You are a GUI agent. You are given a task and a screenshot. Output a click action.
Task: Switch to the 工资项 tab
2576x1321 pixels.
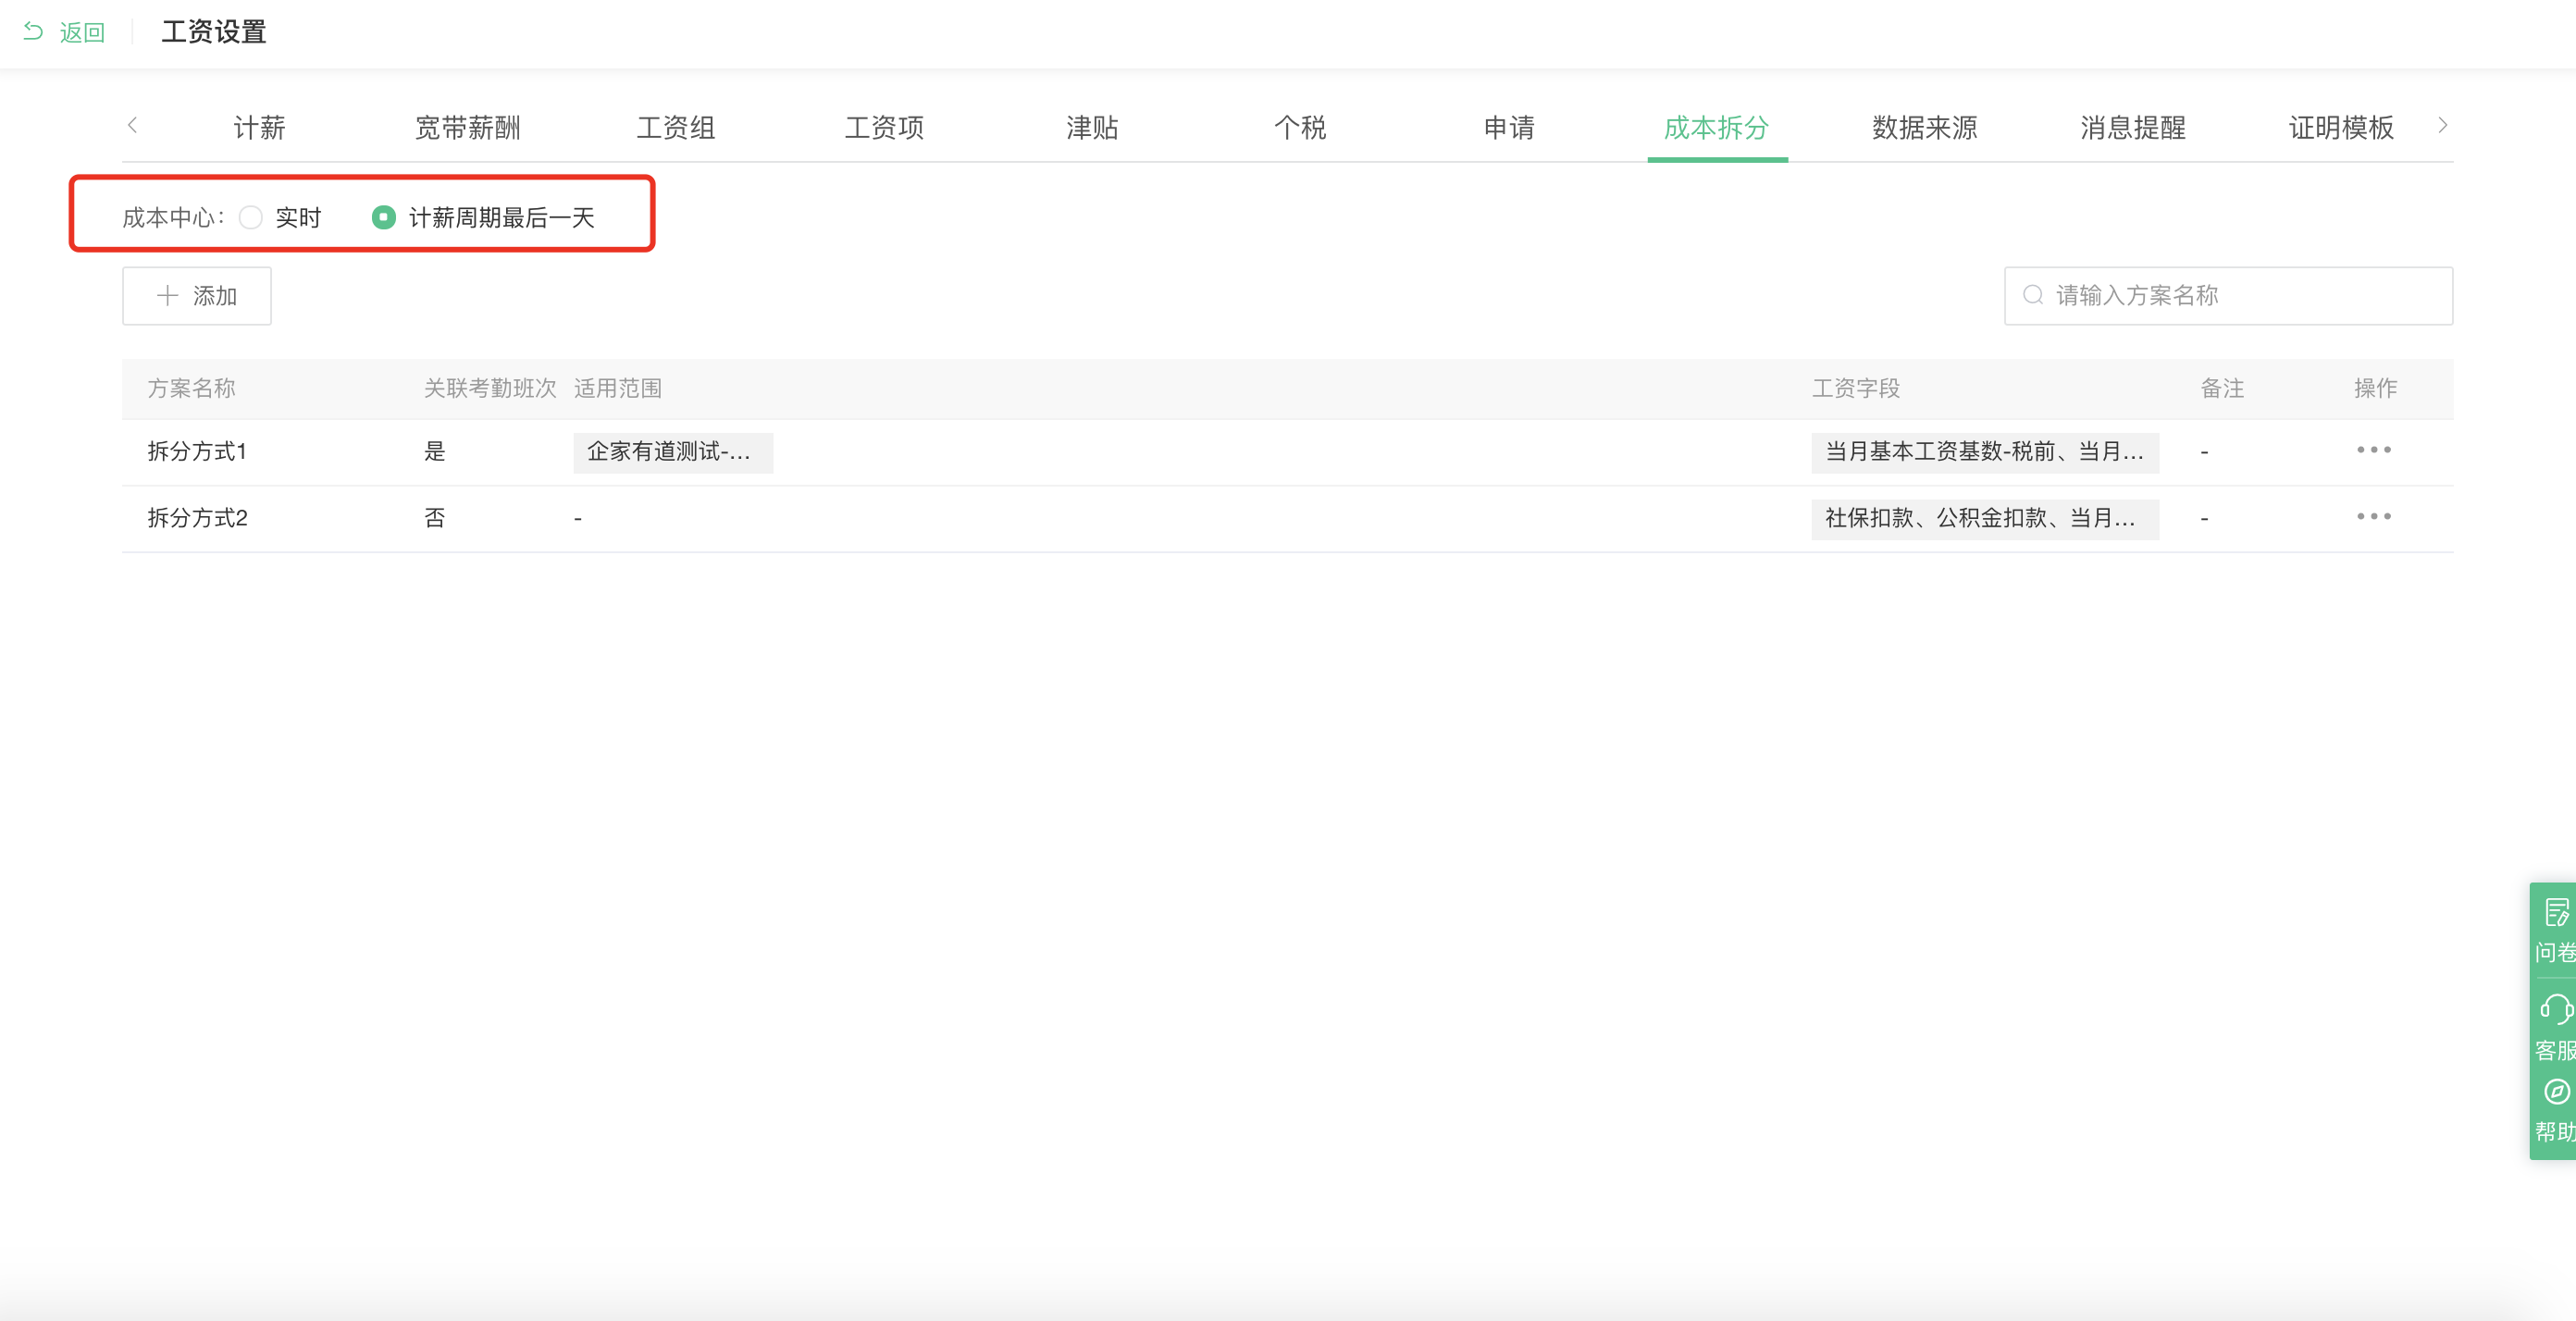click(x=884, y=128)
